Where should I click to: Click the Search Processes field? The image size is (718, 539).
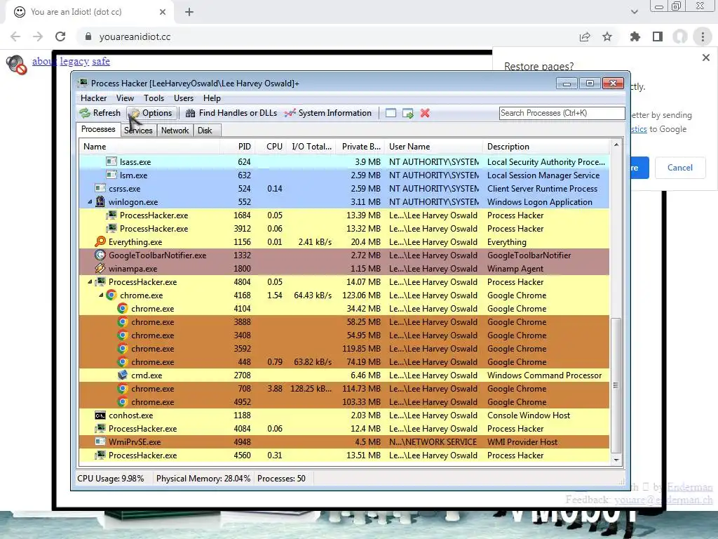[x=562, y=113]
